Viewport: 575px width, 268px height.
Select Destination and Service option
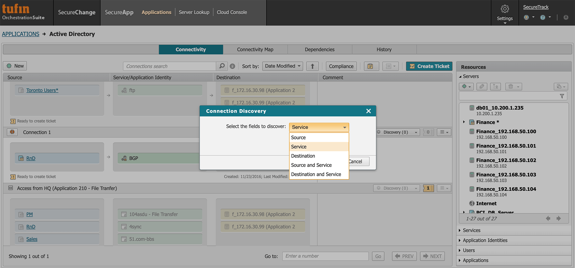tap(319, 174)
